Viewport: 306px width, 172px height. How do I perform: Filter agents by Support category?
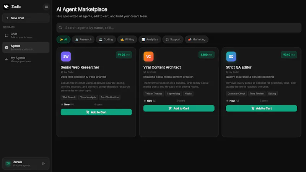[173, 39]
